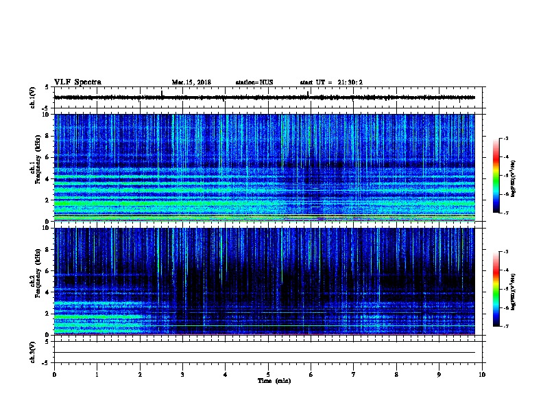This screenshot has width=543, height=420.
Task: Click the "6" kHz tick on ch.2 frequency axis
Action: coord(47,271)
